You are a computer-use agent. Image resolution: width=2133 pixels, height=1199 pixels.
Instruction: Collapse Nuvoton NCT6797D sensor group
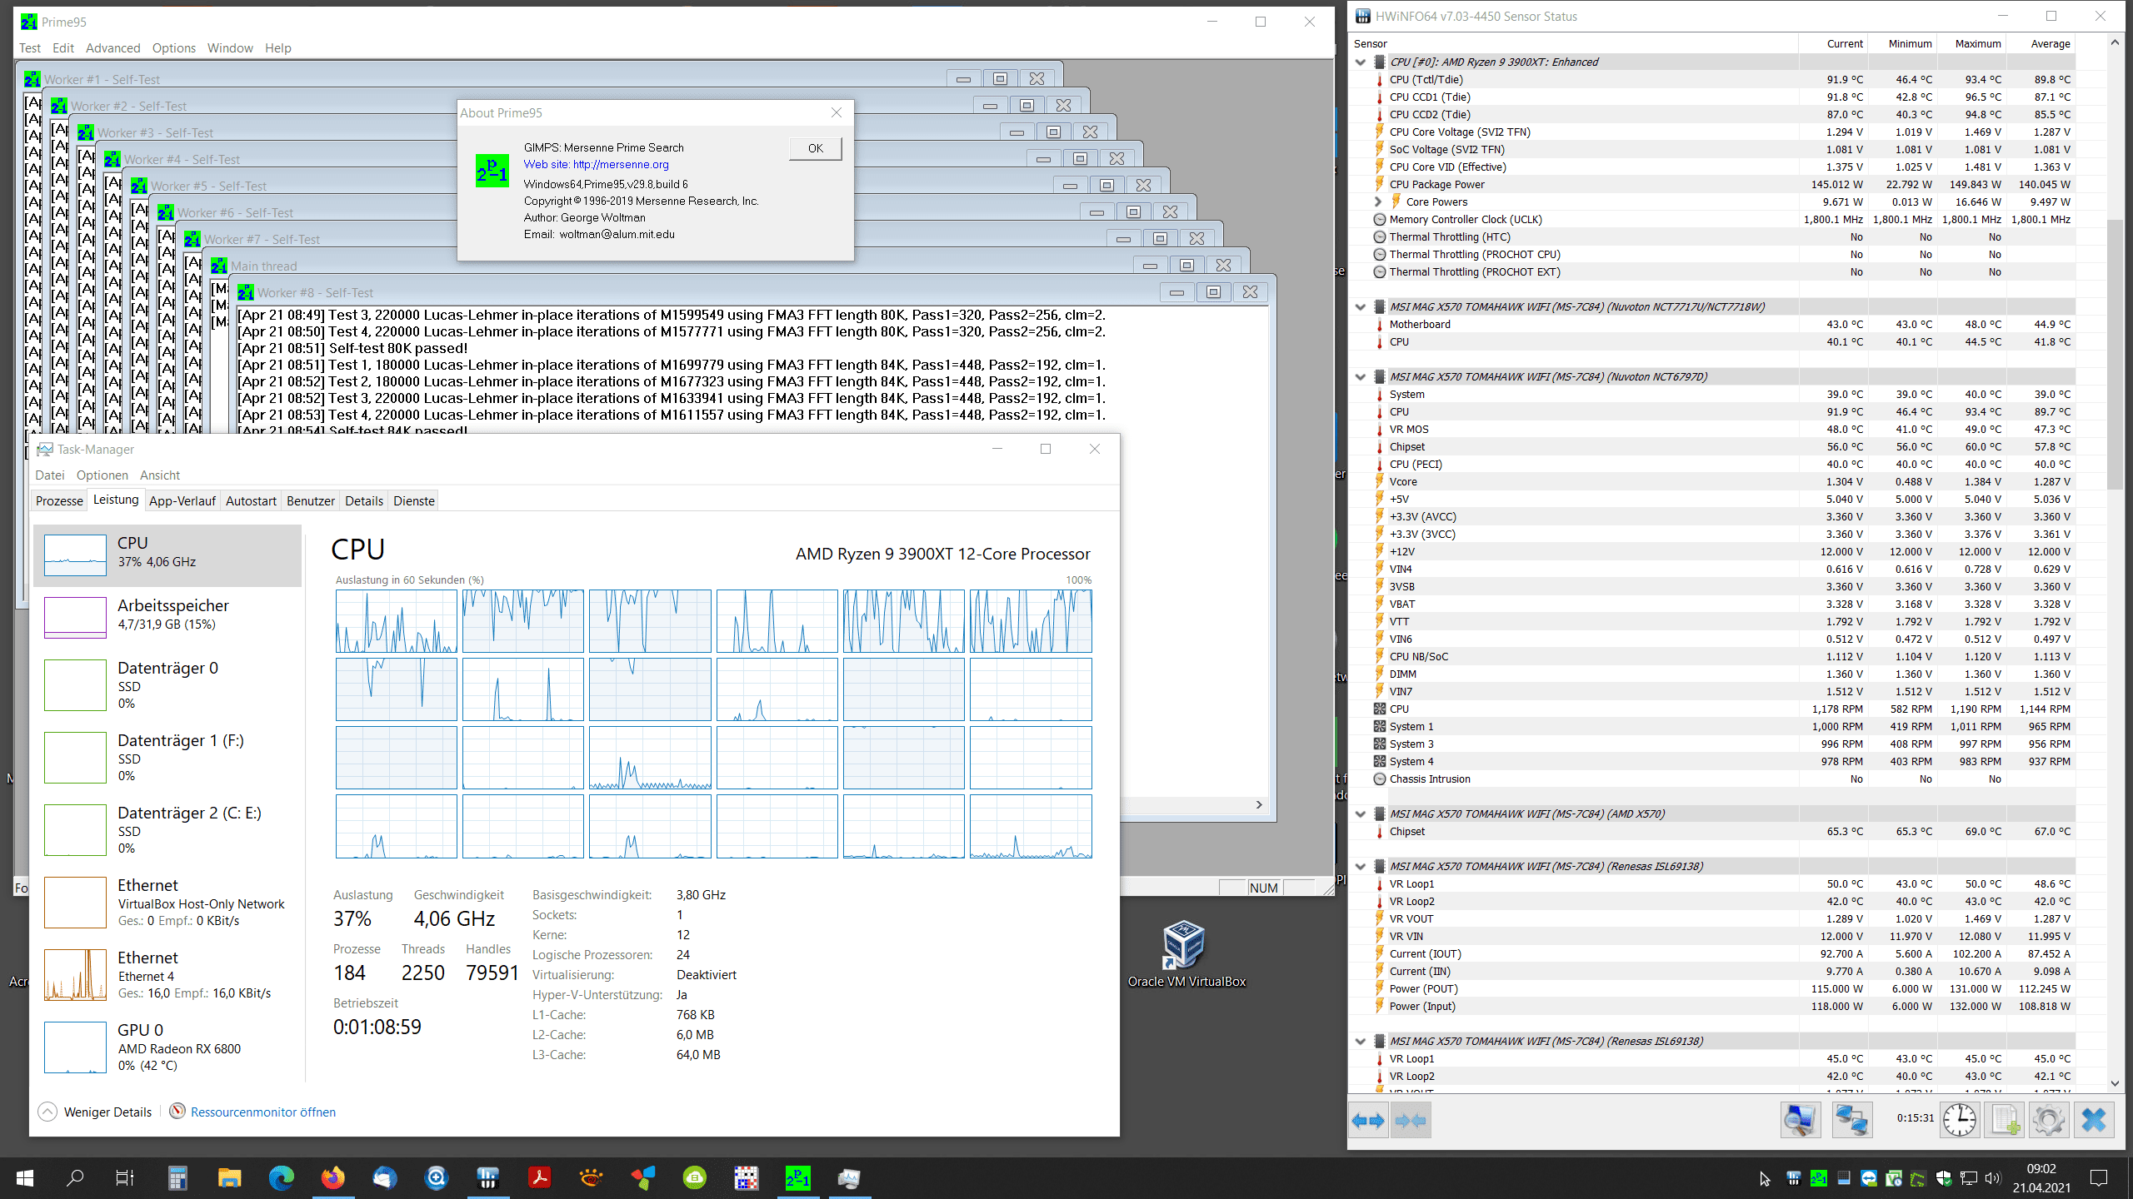(x=1361, y=376)
